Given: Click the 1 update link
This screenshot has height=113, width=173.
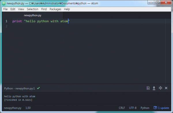Looking at the screenshot, I should 163,108.
